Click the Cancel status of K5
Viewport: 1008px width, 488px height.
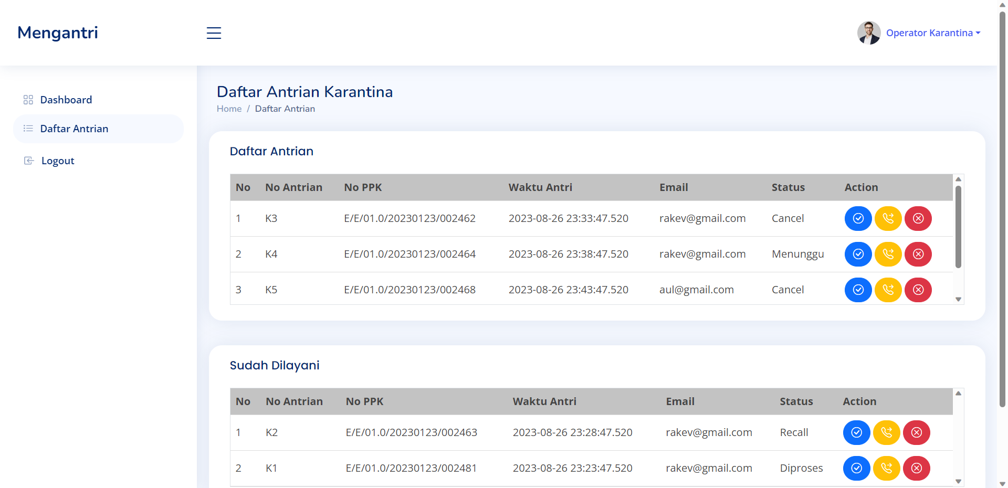pyautogui.click(x=788, y=290)
